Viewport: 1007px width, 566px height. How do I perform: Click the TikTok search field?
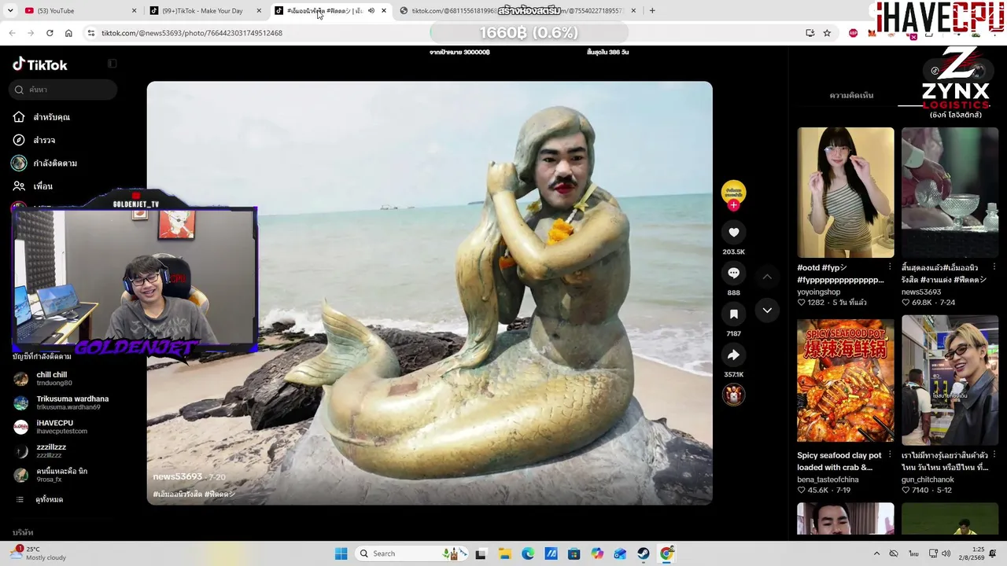click(64, 90)
